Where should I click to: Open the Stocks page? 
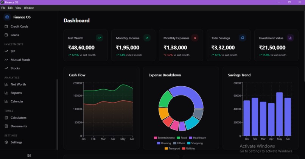tap(15, 68)
